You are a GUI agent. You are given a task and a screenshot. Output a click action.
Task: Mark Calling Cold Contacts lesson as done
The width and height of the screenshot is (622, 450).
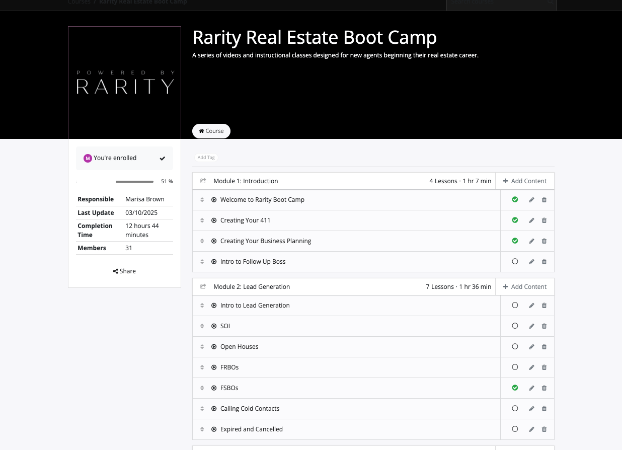[x=515, y=409]
